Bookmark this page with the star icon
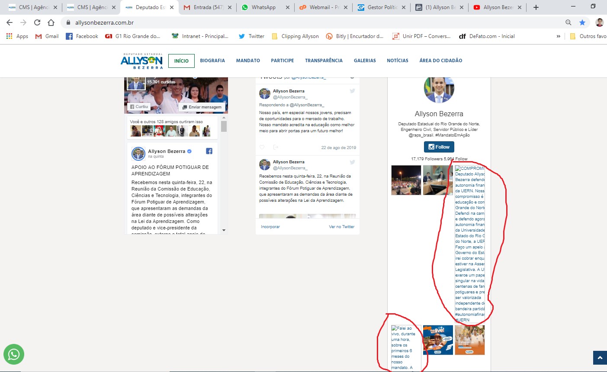607x372 pixels. (x=582, y=22)
